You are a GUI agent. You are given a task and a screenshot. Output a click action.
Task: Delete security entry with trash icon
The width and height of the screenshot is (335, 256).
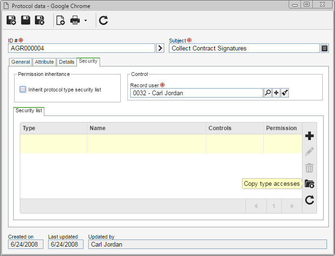click(x=310, y=168)
